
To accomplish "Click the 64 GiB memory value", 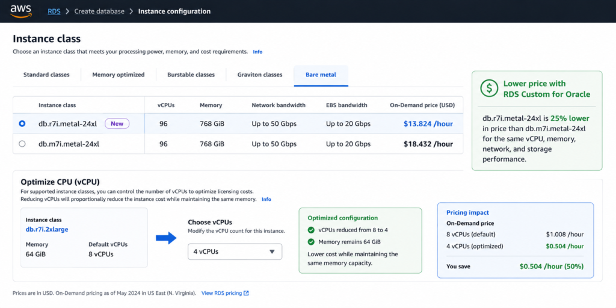I will 35,254.
